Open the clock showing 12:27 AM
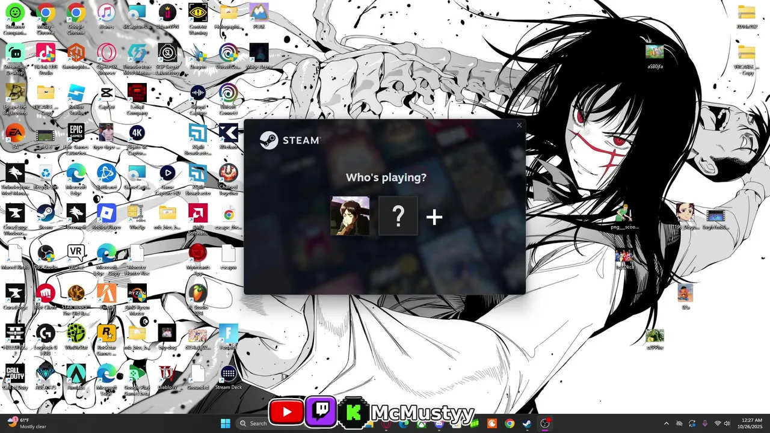This screenshot has height=433, width=770. [752, 423]
